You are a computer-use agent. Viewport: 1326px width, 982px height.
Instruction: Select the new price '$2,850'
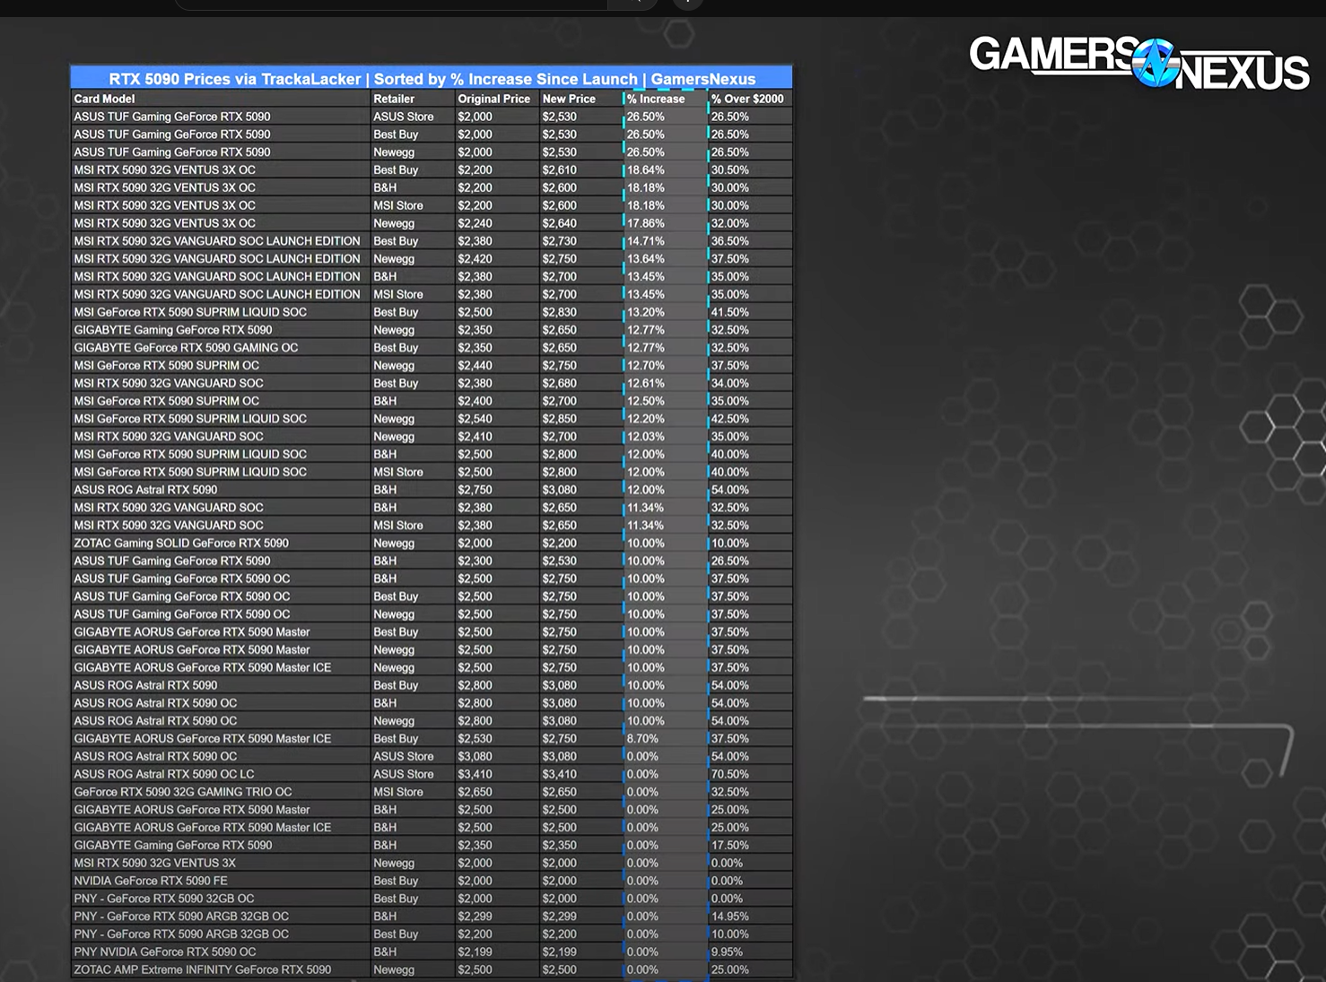pyautogui.click(x=559, y=419)
